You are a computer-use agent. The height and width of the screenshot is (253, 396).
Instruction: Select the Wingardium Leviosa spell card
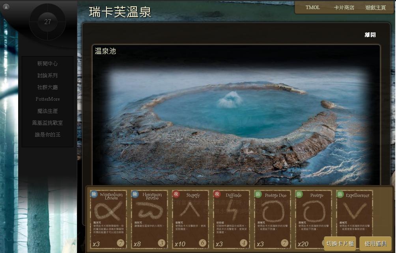108,219
